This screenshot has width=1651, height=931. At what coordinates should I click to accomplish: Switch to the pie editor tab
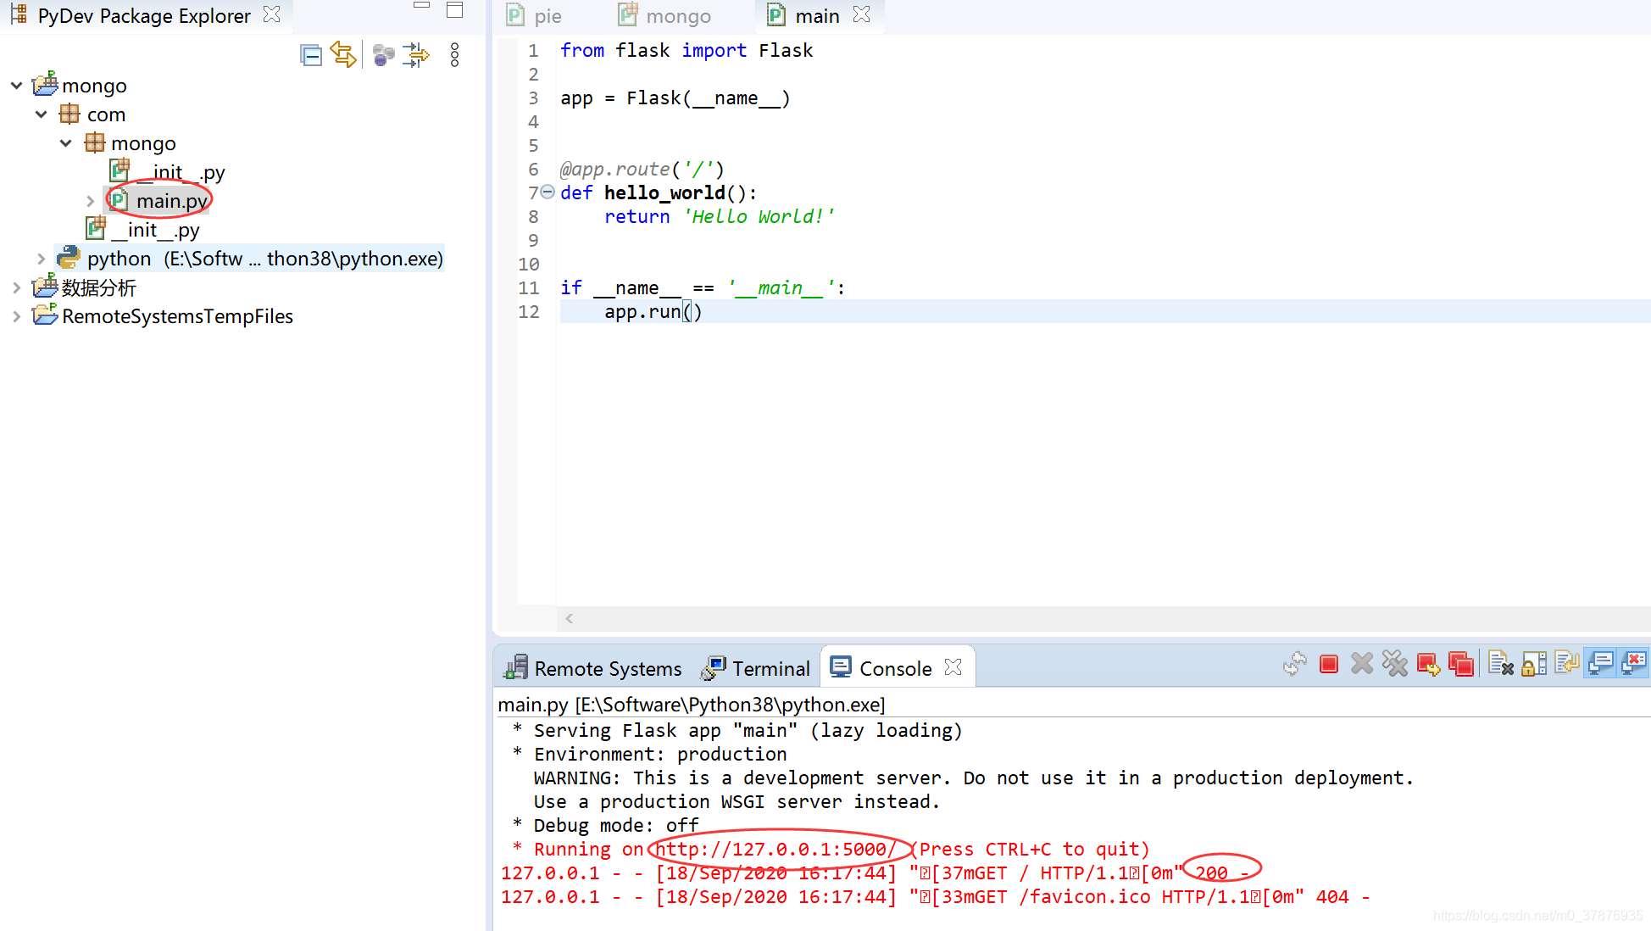pyautogui.click(x=535, y=16)
